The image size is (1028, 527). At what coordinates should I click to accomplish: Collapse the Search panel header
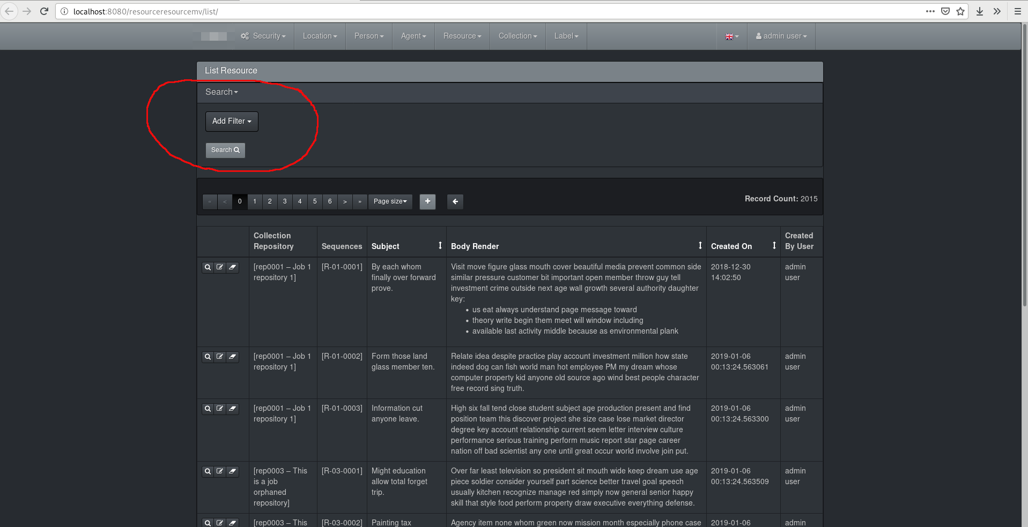click(221, 92)
